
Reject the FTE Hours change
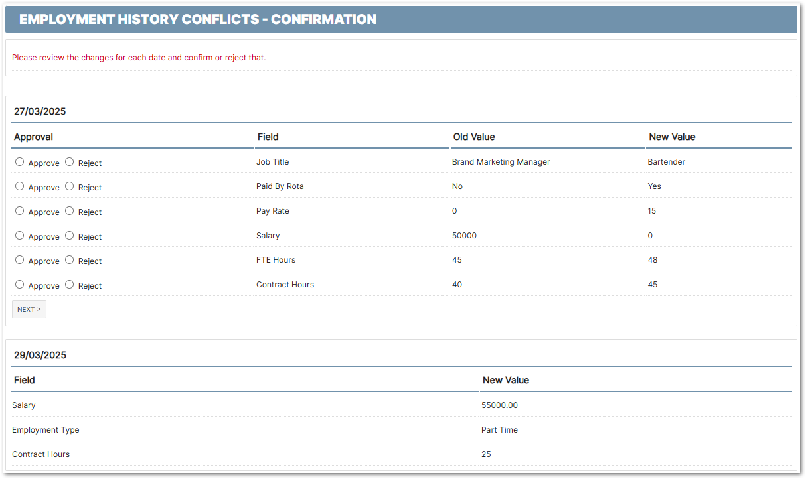tap(70, 260)
